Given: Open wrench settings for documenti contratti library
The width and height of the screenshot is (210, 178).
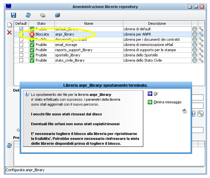Looking at the screenshot, I should 201,39.
